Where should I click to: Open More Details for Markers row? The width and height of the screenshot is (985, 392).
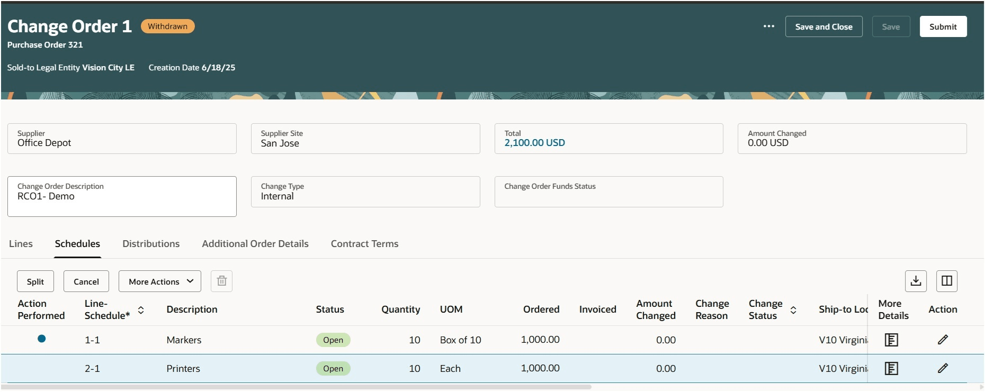(892, 340)
